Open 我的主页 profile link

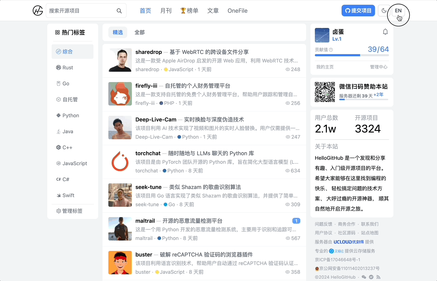pyautogui.click(x=325, y=67)
